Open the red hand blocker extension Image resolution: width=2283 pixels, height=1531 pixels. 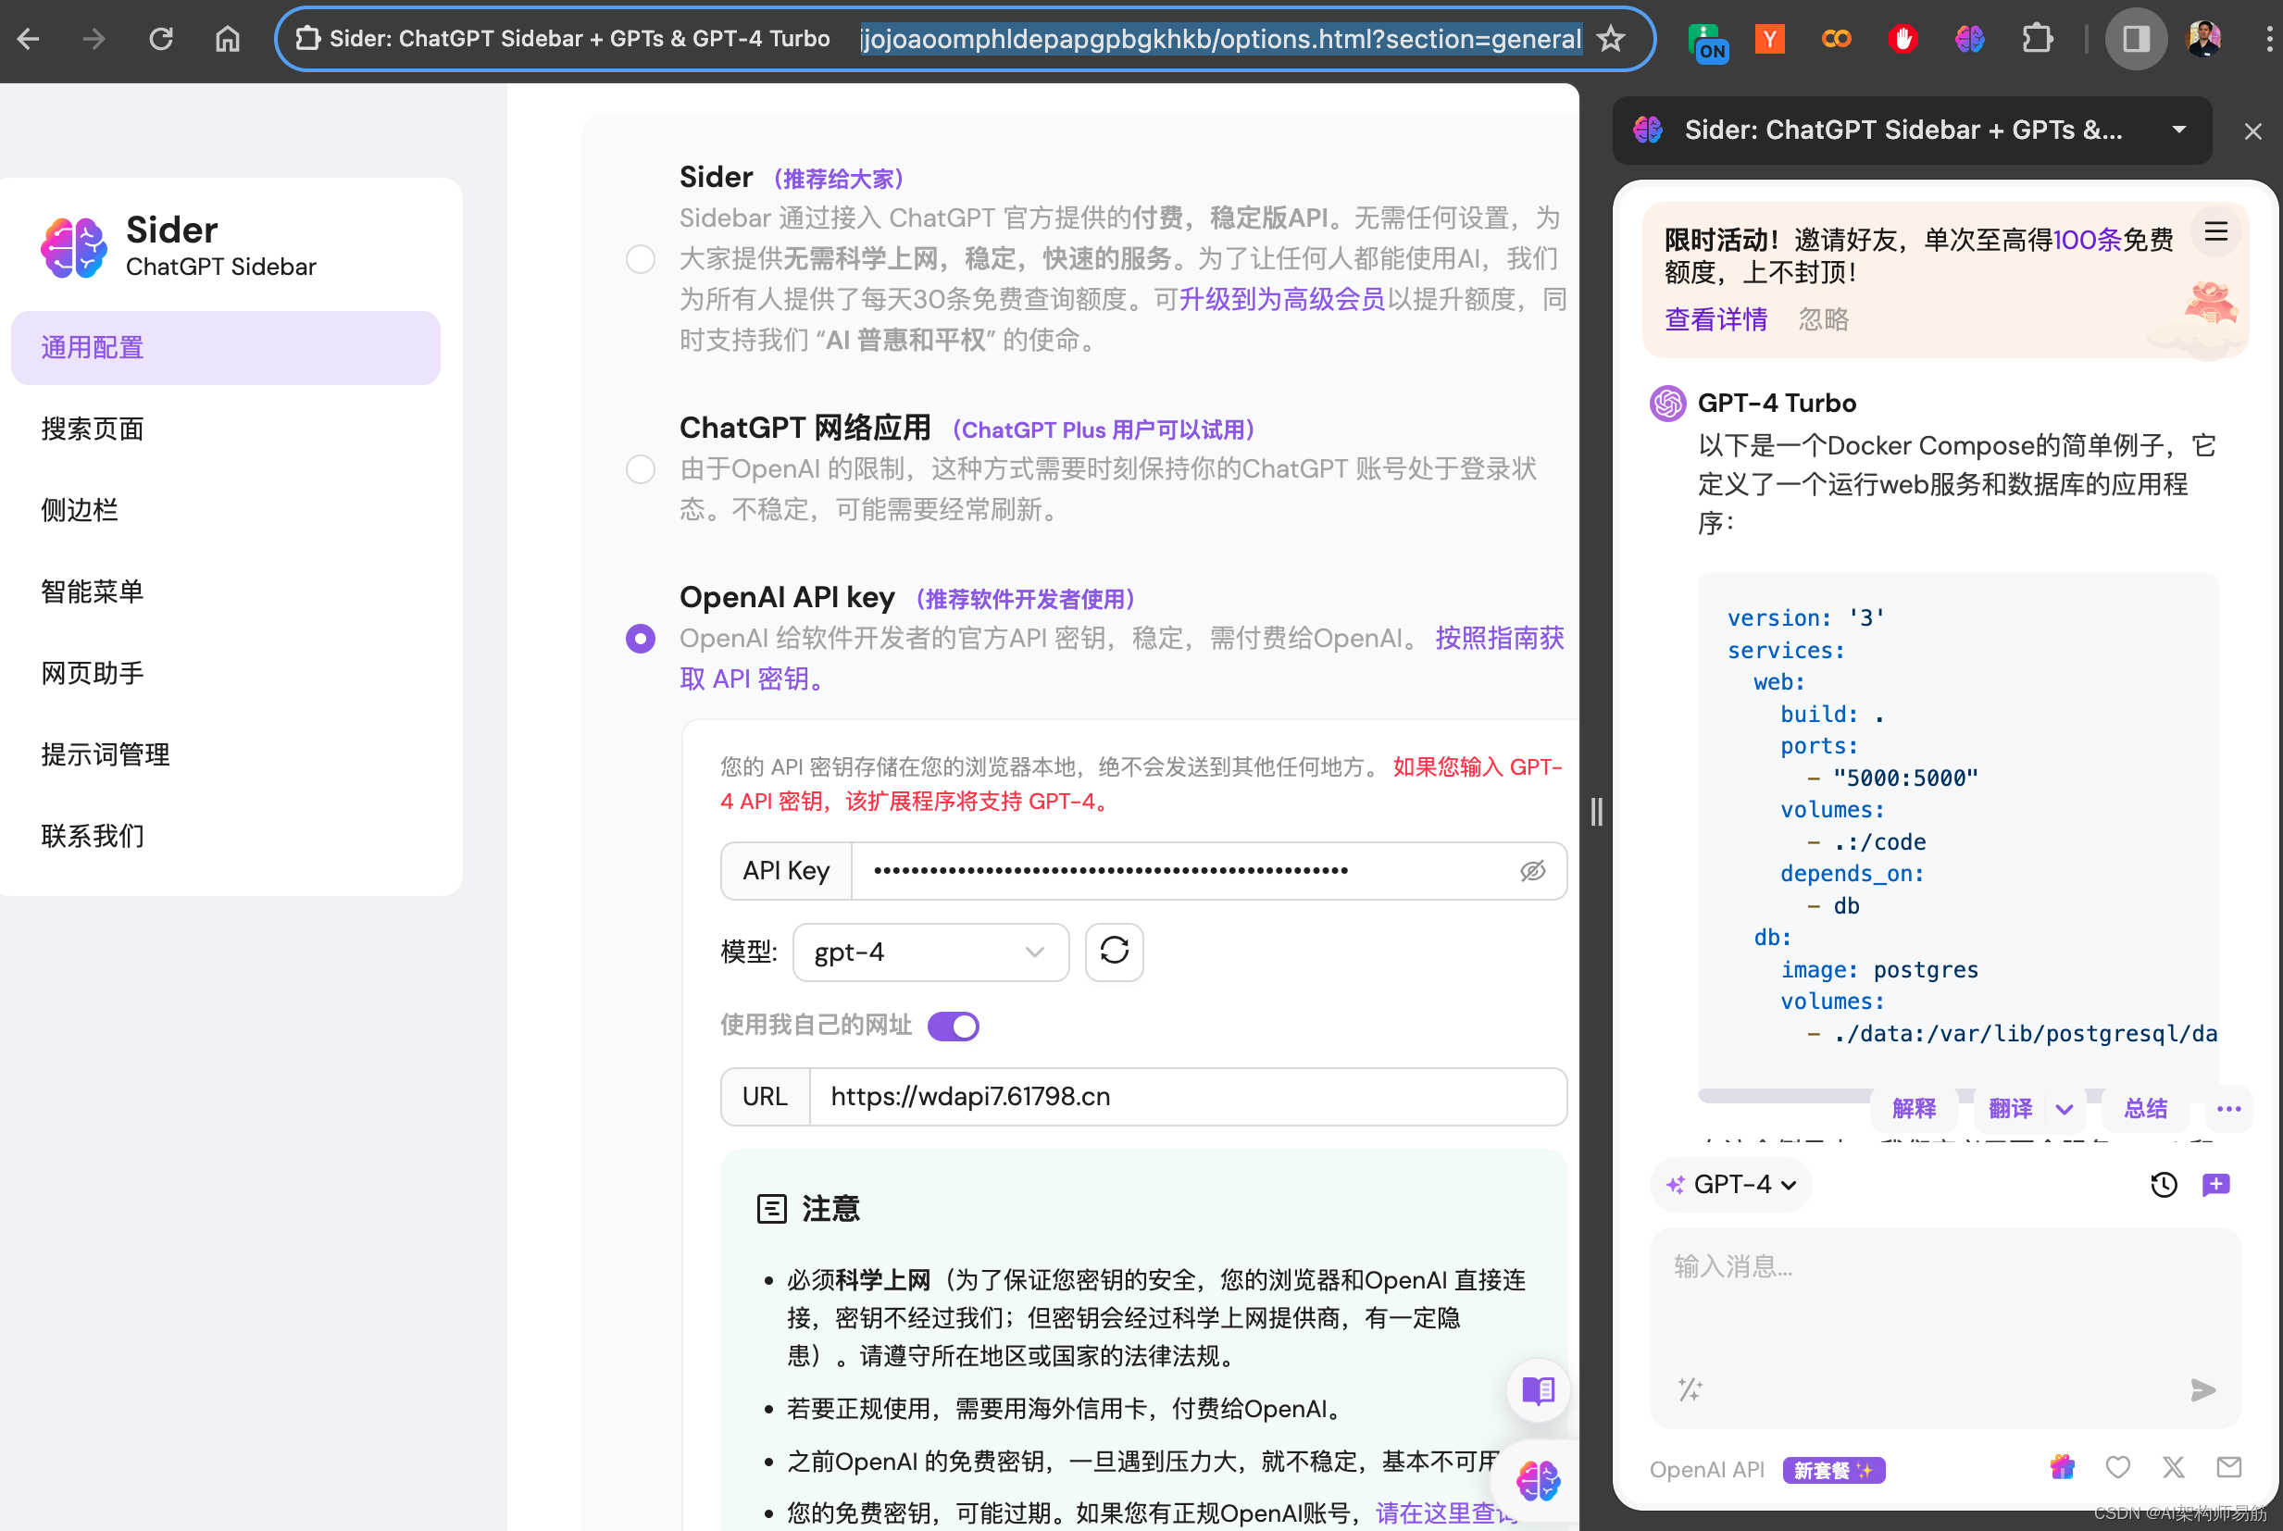[1902, 39]
